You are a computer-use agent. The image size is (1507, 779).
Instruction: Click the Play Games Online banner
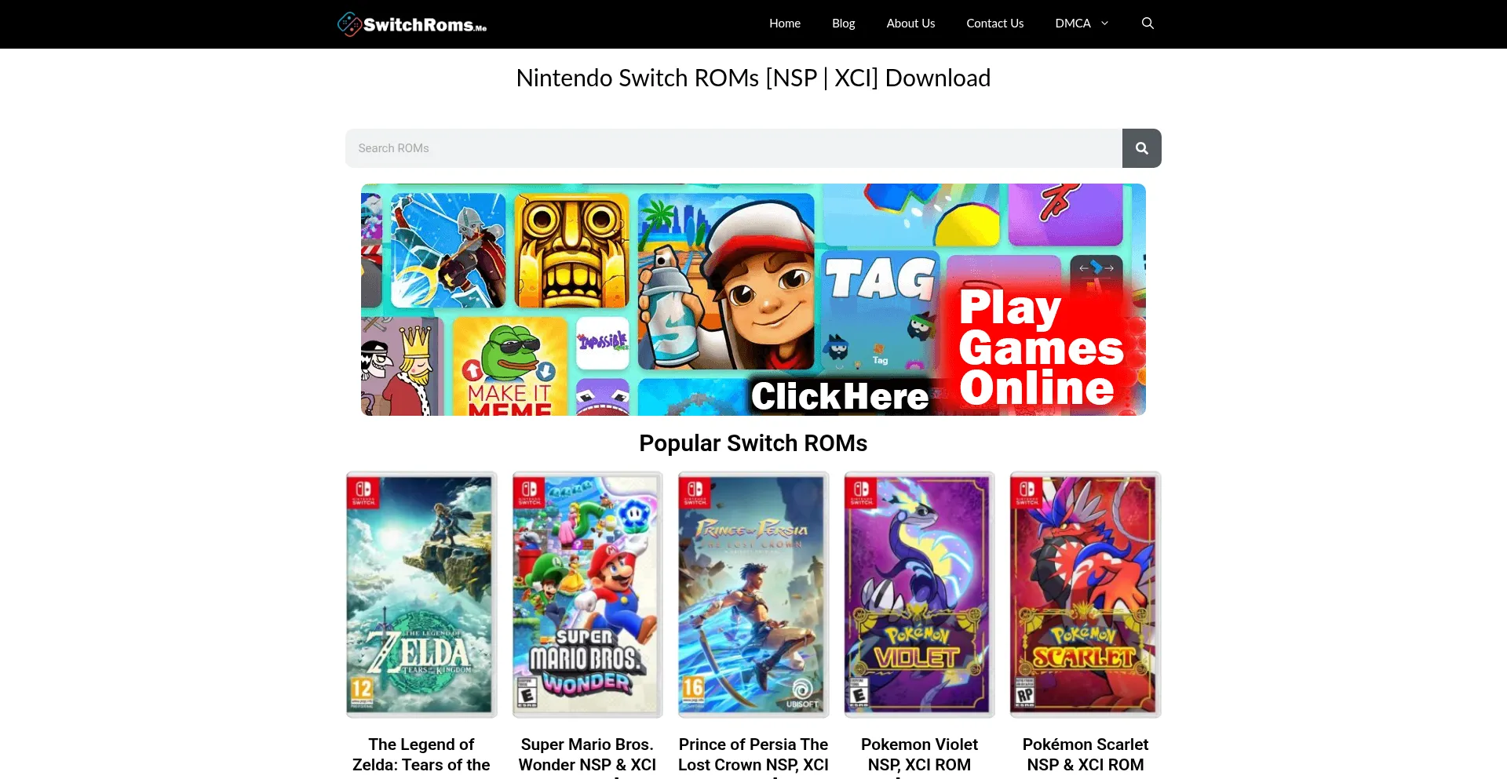tap(753, 300)
